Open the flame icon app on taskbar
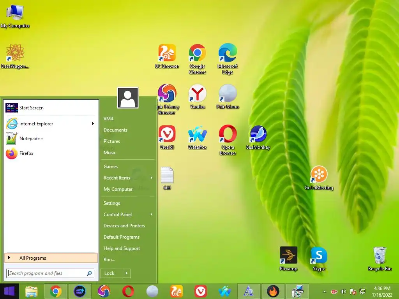Viewport: 399px width, 299px height. point(273,291)
